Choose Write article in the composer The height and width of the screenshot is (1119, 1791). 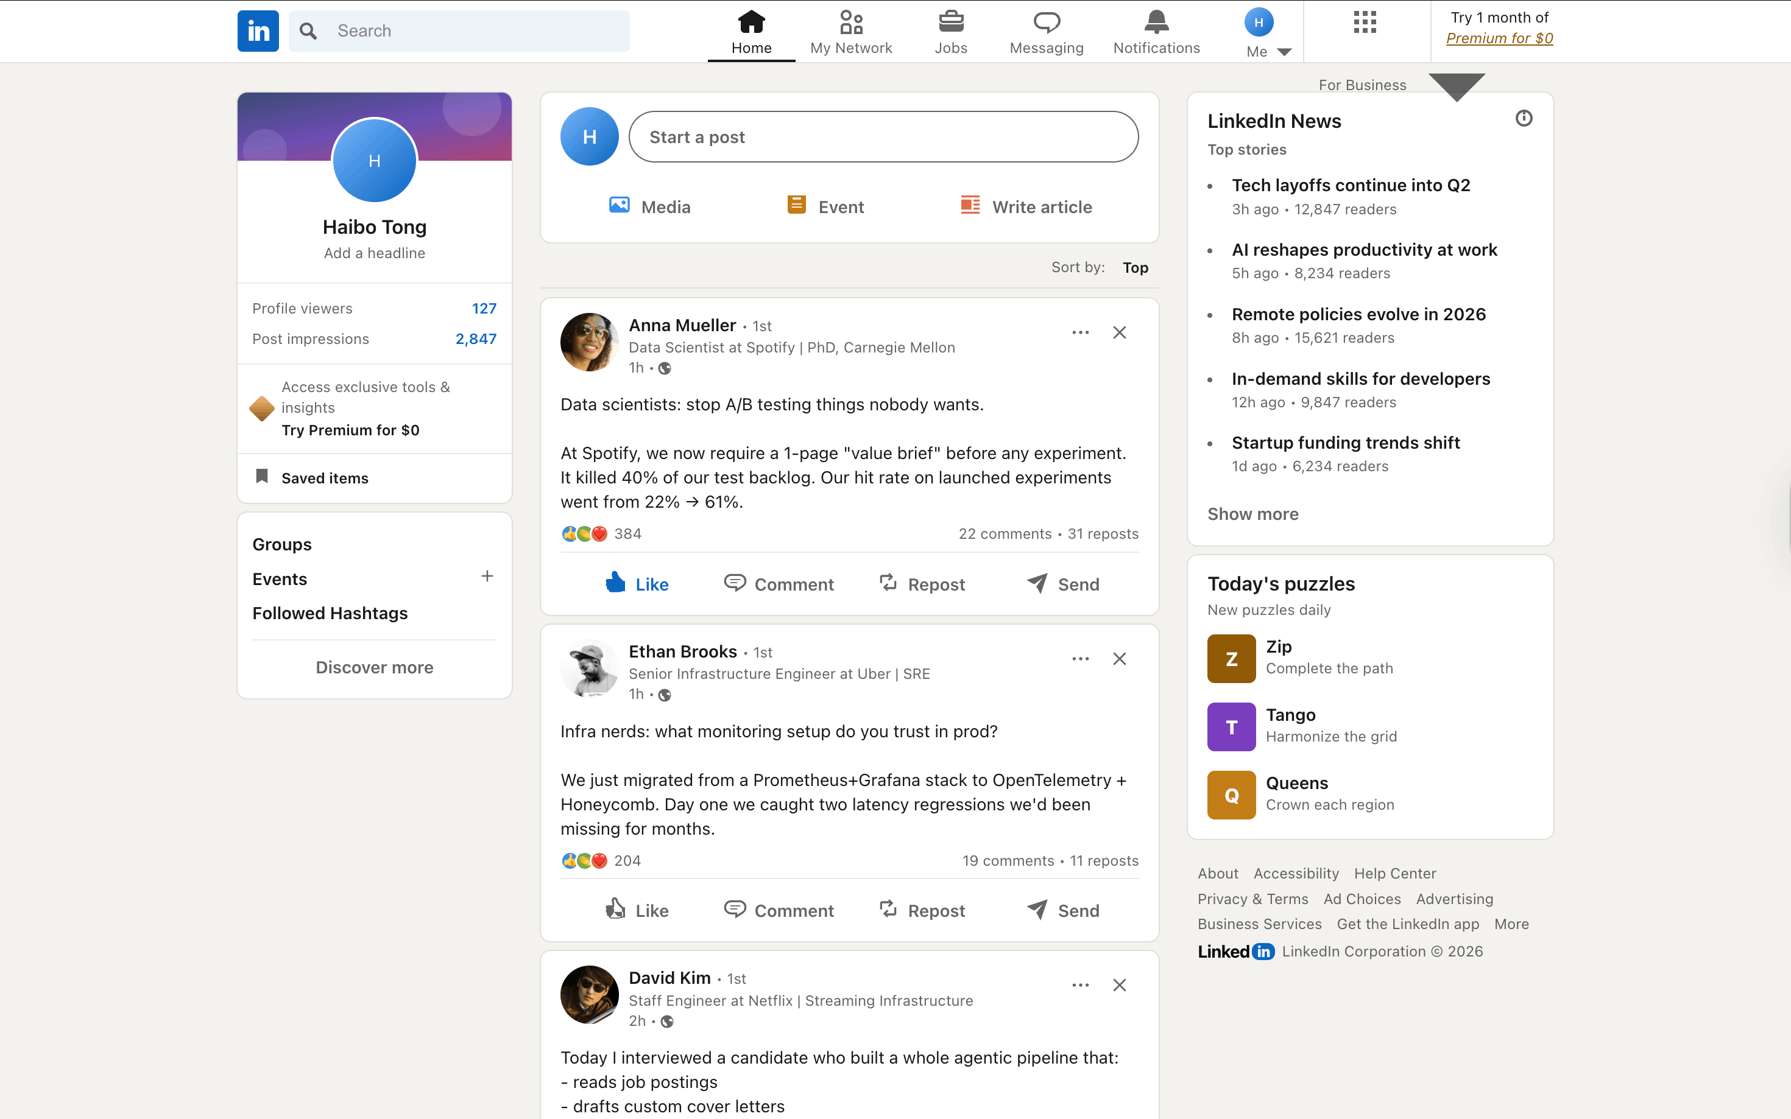point(1025,206)
